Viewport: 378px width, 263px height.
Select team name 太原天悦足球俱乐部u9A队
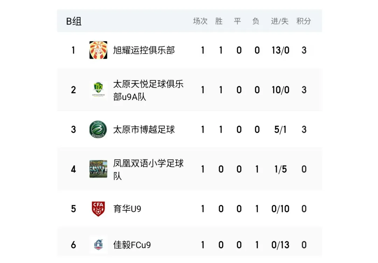(x=148, y=90)
